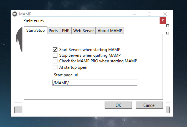Uncheck Start Servers when starting MAMP
Viewport: 187px width, 127px height.
point(55,49)
